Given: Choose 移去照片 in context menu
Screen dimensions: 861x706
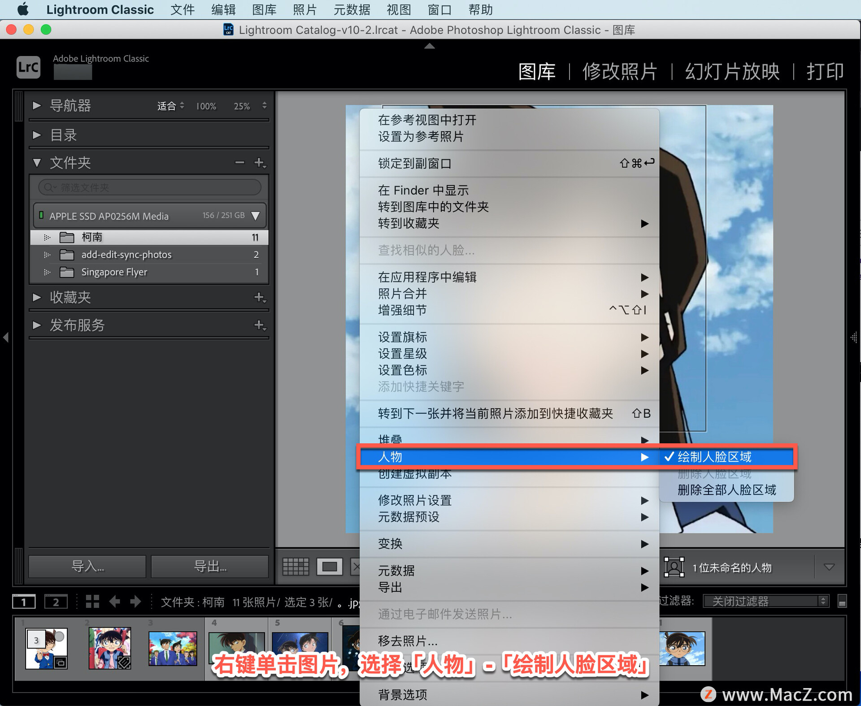Looking at the screenshot, I should tap(509, 641).
